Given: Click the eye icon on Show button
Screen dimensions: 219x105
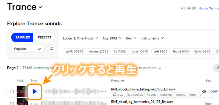Looking at the screenshot, I should (x=204, y=92).
